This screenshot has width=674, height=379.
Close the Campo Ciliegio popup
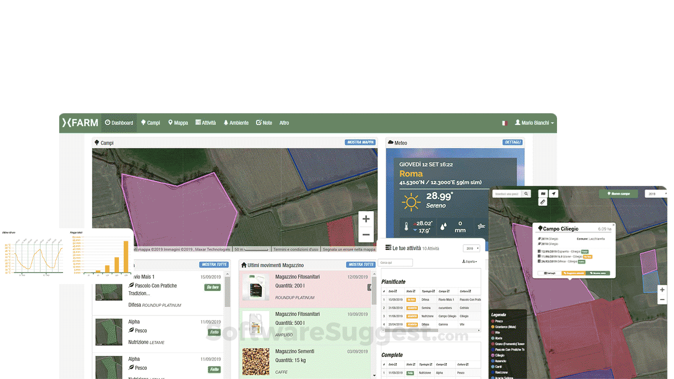click(613, 224)
